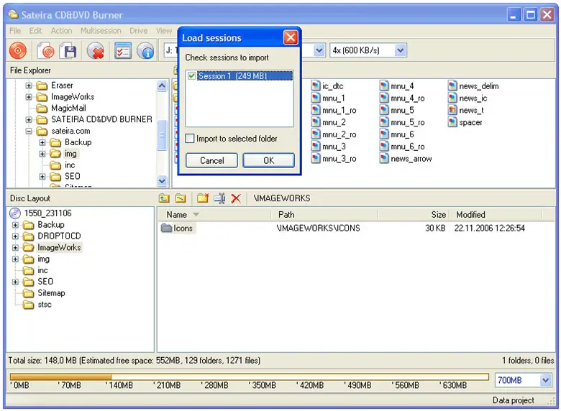Click the folder-up icon in Disc Layout toolbar
Screen dimensions: 561x411
[164, 198]
